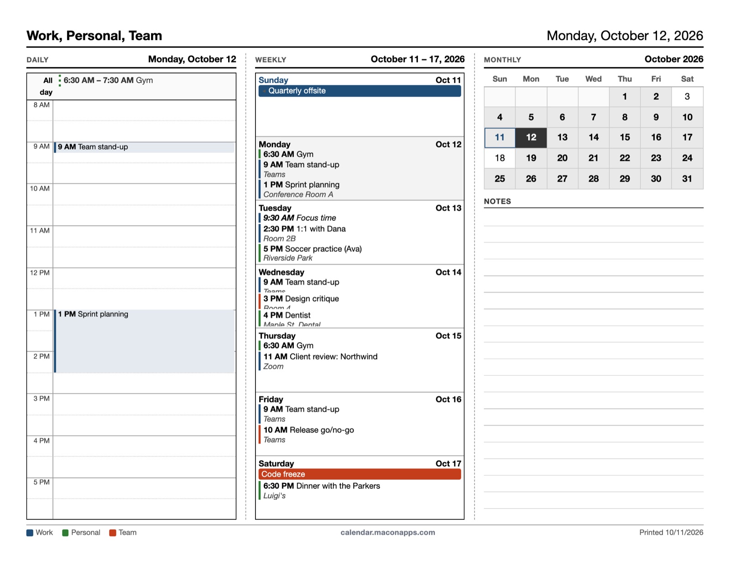The height and width of the screenshot is (564, 730).
Task: Click the Printed 10/11/2026 footer text
Action: click(x=671, y=533)
